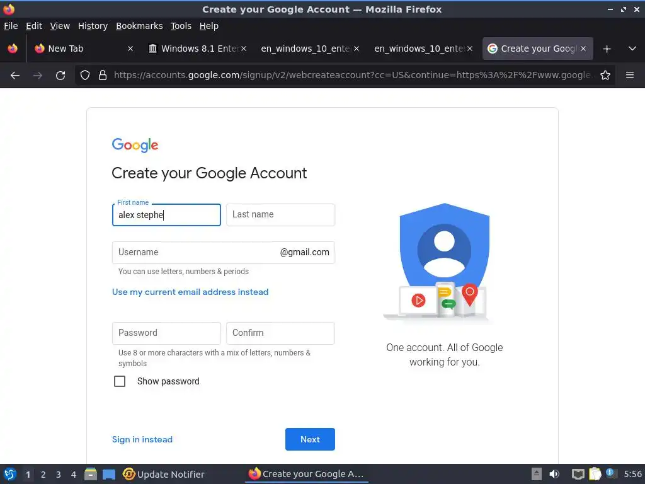
Task: Enable the Show password checkbox
Action: pos(120,381)
